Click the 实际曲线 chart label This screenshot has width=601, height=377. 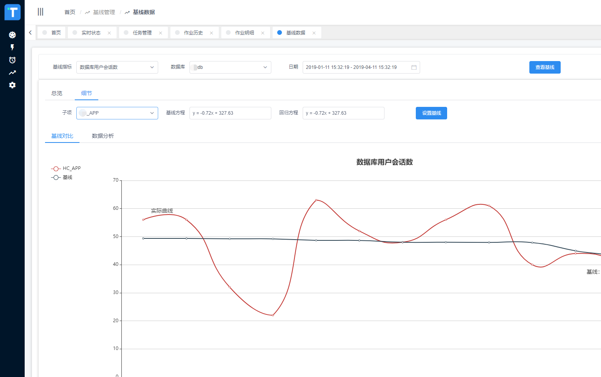click(x=162, y=211)
